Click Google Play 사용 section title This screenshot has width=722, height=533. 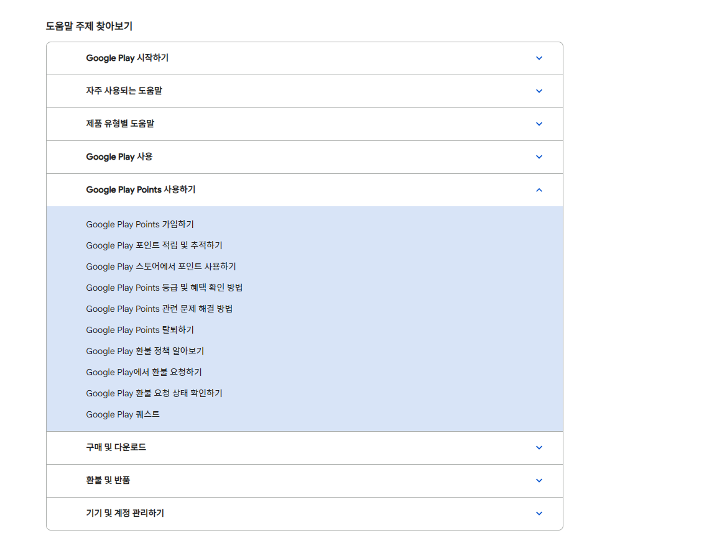(x=119, y=157)
